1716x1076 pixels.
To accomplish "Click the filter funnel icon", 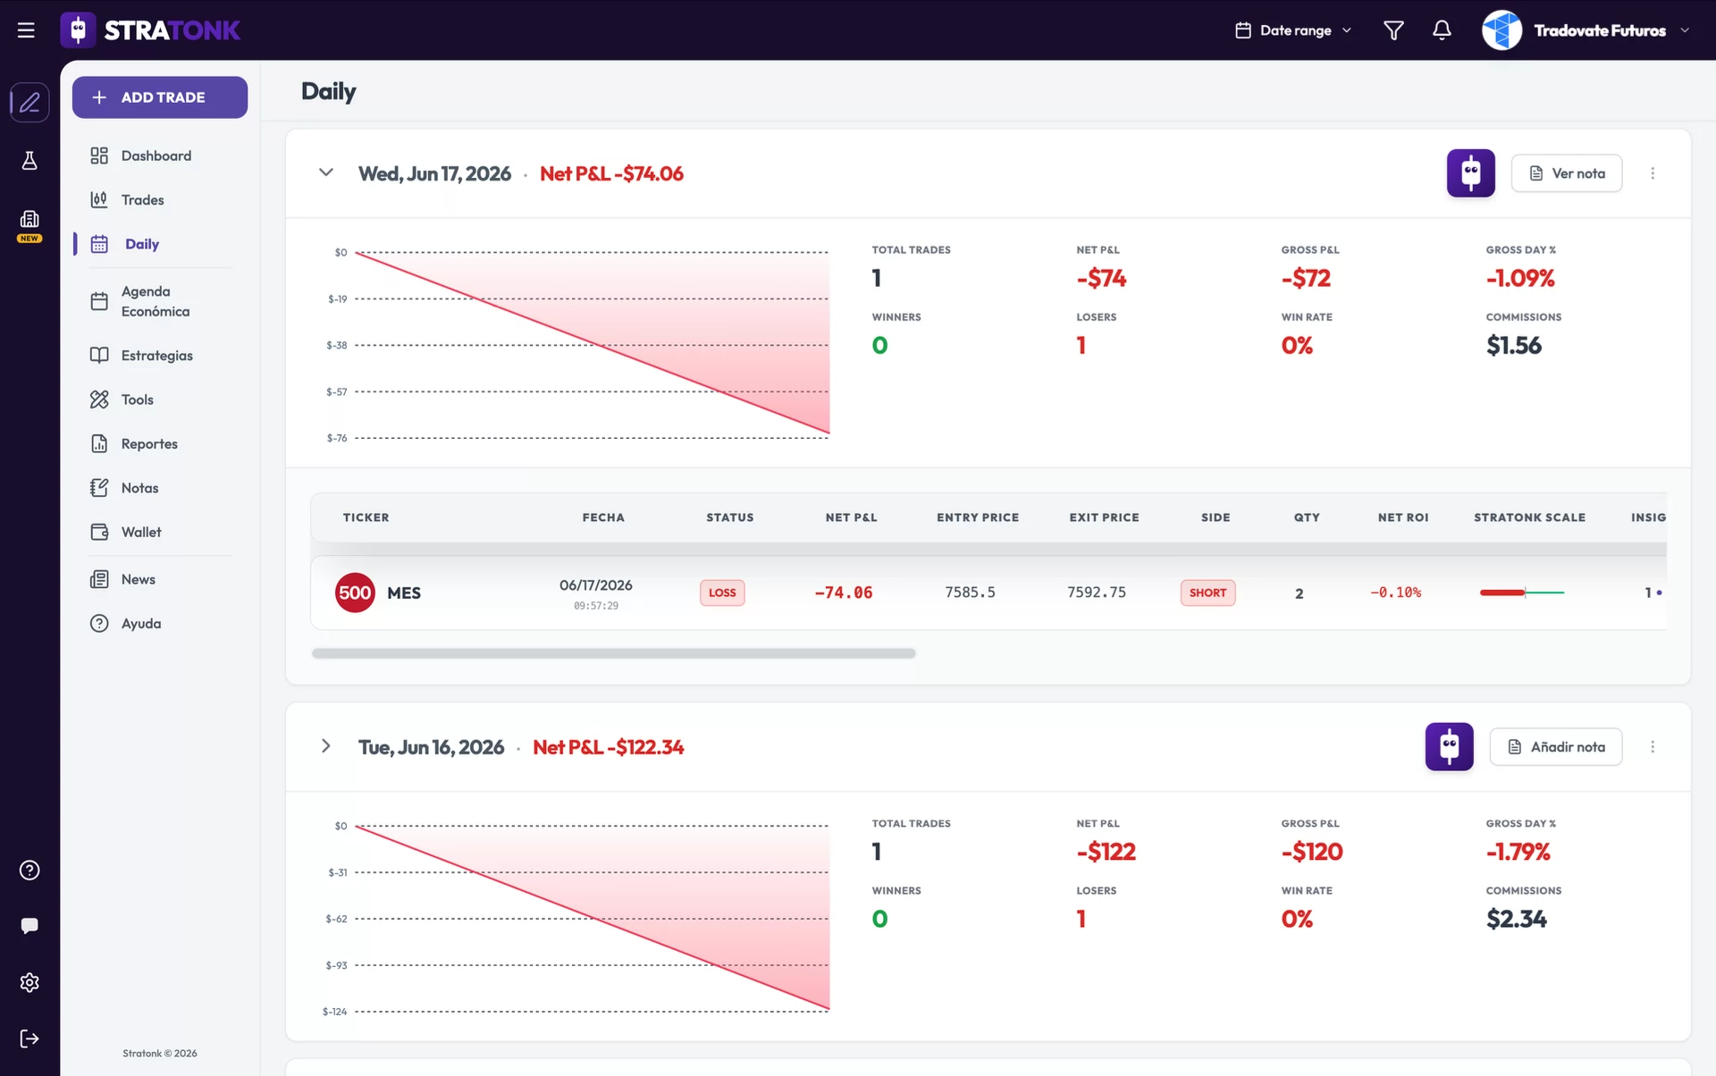I will 1393,30.
